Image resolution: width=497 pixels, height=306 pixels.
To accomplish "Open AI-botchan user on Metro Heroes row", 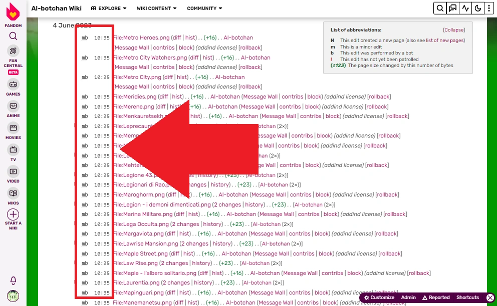I will 238,37.
